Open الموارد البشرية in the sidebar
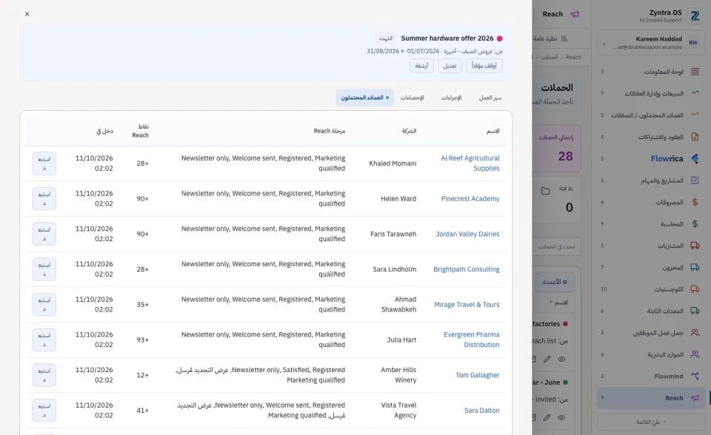Viewport: 711px width, 435px height. tap(651, 354)
